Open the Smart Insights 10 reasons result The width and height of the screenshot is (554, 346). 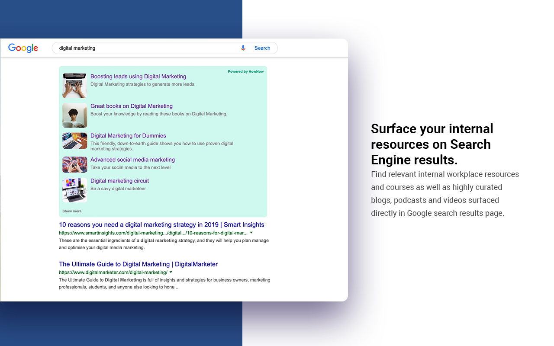coord(161,225)
